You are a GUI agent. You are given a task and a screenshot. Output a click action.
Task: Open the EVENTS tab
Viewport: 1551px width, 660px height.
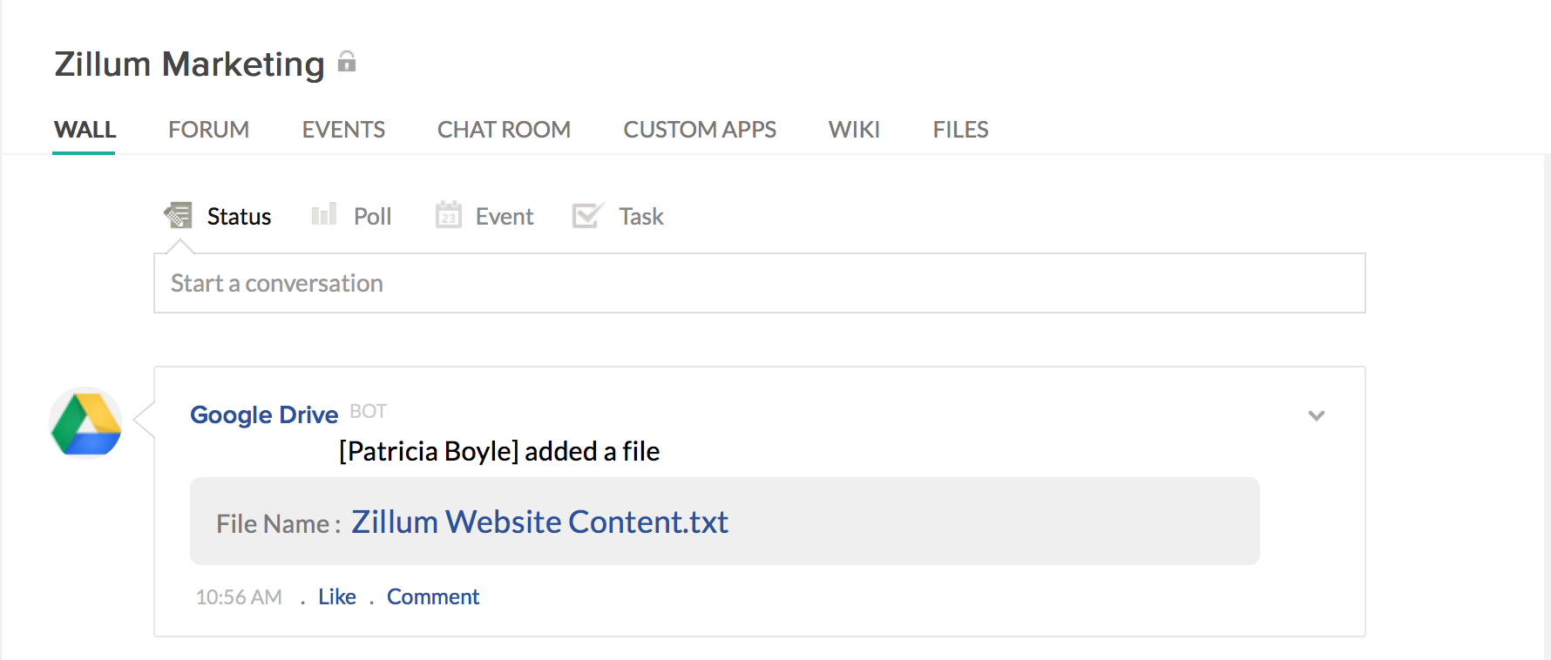tap(343, 130)
